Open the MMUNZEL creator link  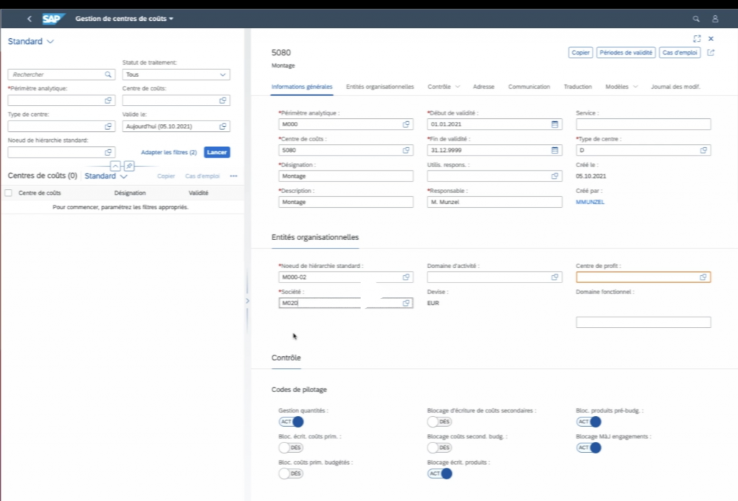click(590, 203)
